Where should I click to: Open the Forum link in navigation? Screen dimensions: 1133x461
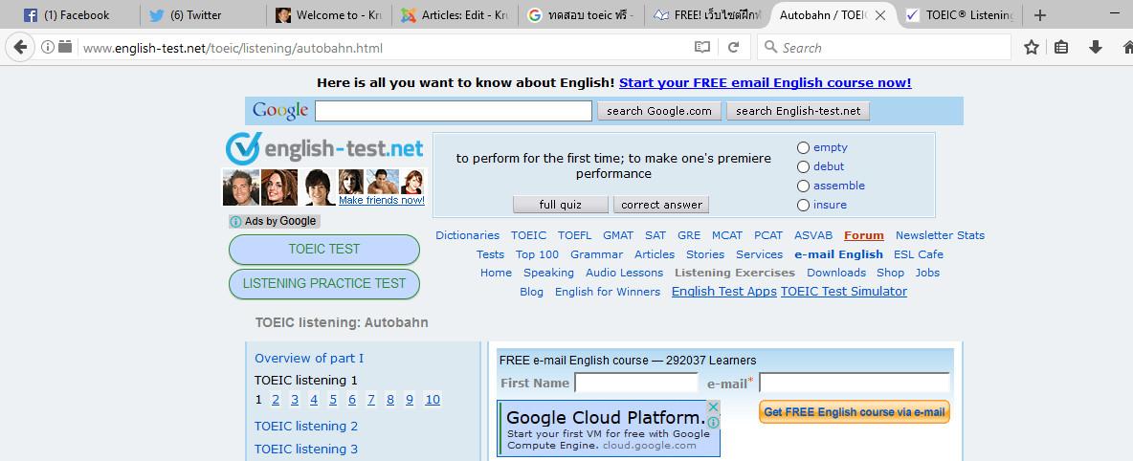(x=863, y=235)
